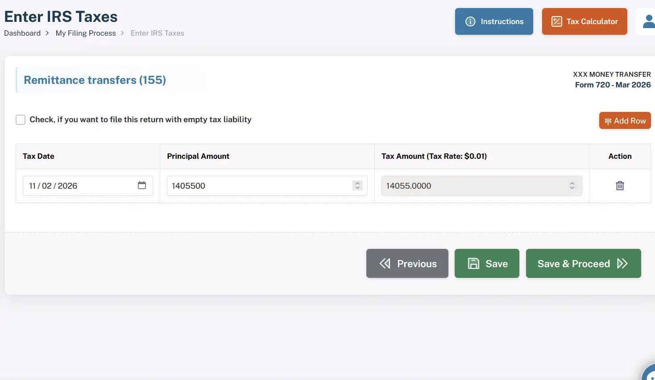Open the Tax Calculator
The height and width of the screenshot is (380, 655).
click(x=585, y=21)
